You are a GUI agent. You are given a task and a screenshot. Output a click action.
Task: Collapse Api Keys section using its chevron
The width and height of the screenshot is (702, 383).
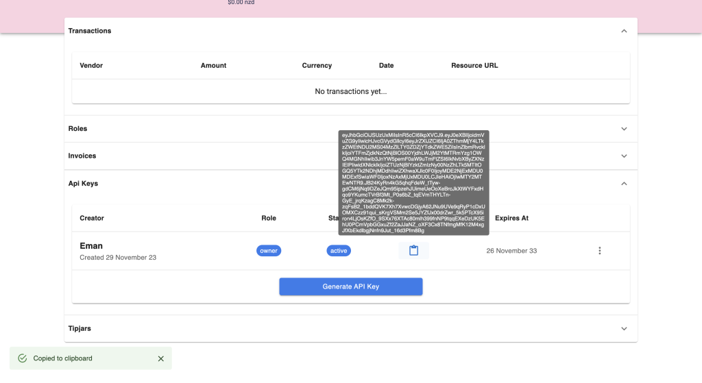[623, 184]
